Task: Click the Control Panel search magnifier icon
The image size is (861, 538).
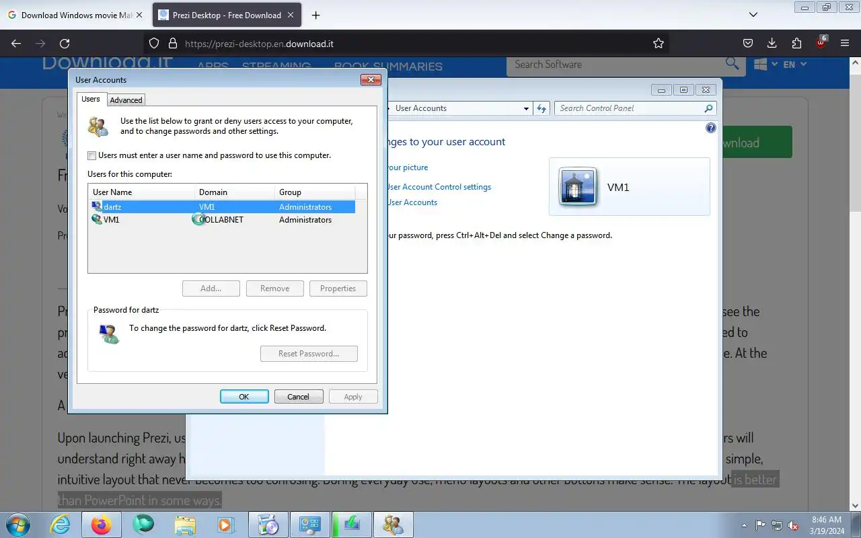Action: click(708, 108)
